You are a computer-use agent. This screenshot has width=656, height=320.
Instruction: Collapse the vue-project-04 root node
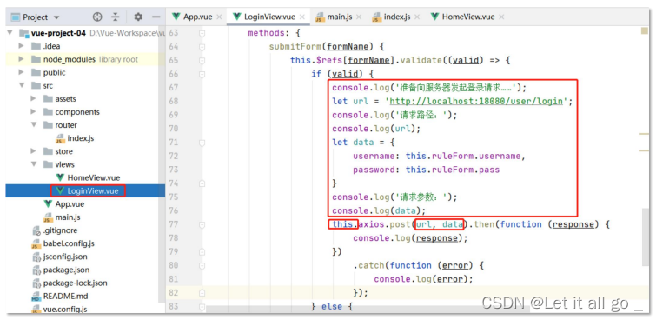pos(10,32)
